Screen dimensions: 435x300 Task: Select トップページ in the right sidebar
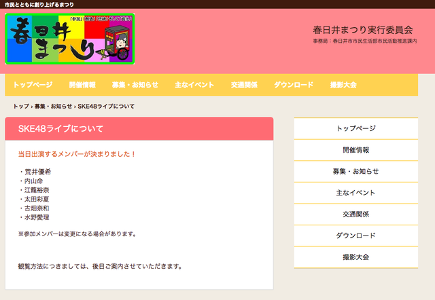(356, 128)
